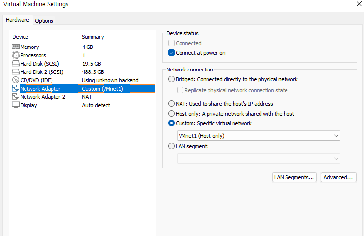This screenshot has width=364, height=236.
Task: Select the LAN segment radio button
Action: tap(171, 146)
